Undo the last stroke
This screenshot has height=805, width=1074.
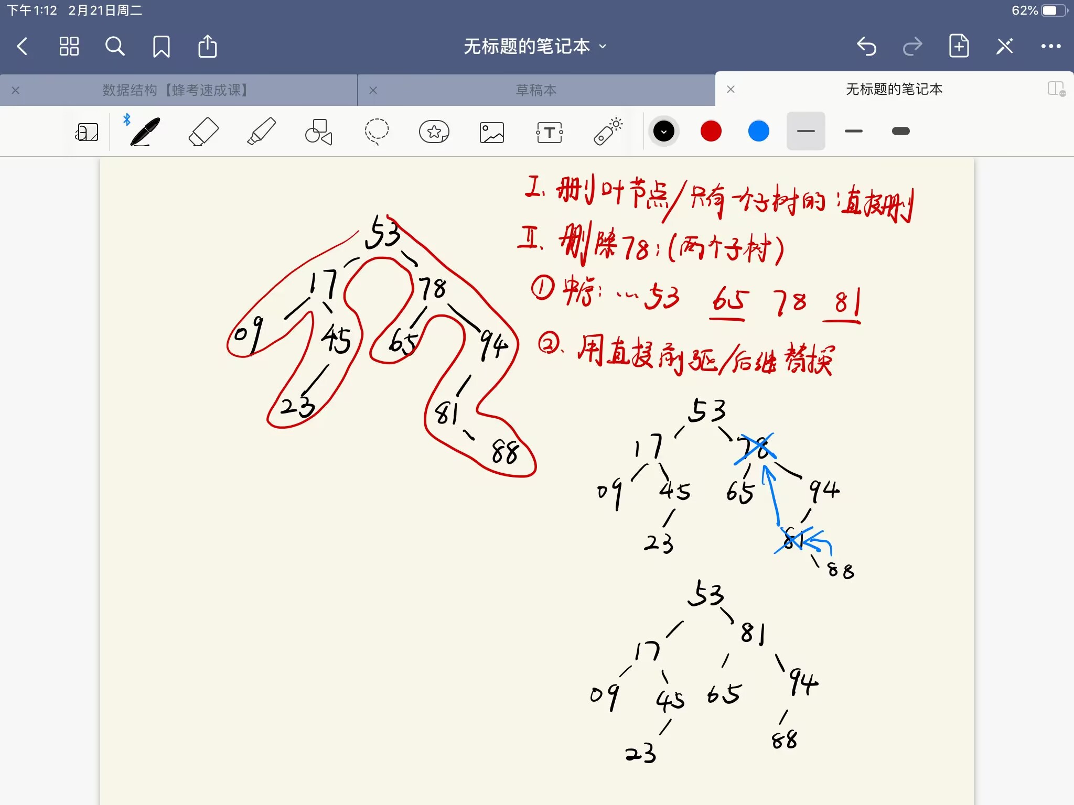(x=866, y=46)
